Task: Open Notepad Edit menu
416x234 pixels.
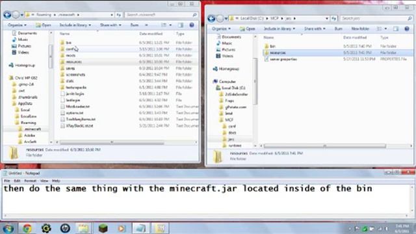Action: 17,181
